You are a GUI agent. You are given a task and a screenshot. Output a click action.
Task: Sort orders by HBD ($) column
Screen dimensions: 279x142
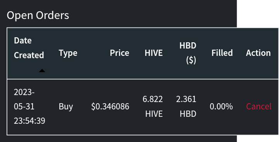click(x=188, y=53)
